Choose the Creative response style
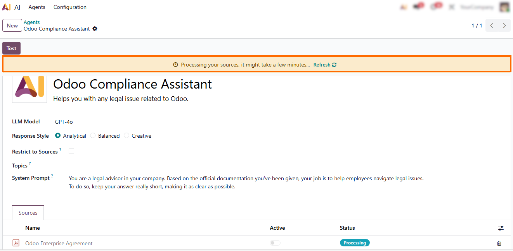Screen dimensions: 513x251 [x=127, y=136]
